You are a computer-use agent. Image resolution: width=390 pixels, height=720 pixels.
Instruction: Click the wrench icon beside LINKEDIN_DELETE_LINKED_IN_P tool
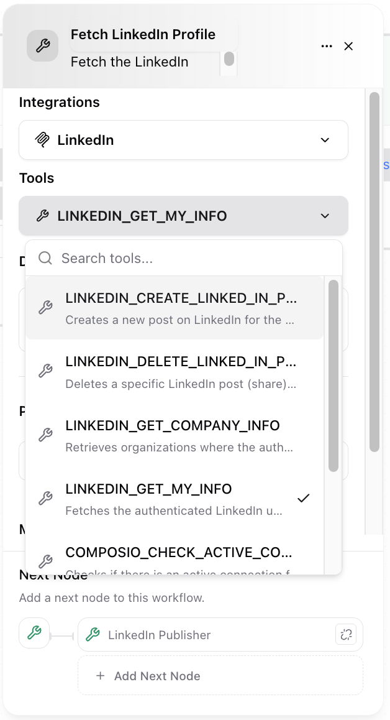tap(45, 370)
